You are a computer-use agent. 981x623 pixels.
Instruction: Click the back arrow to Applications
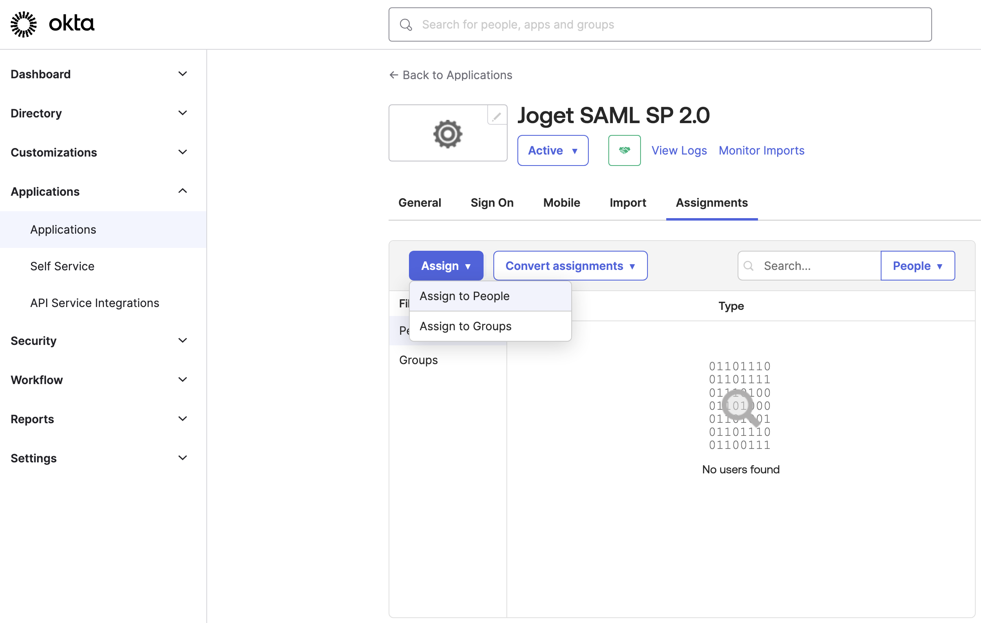[394, 75]
